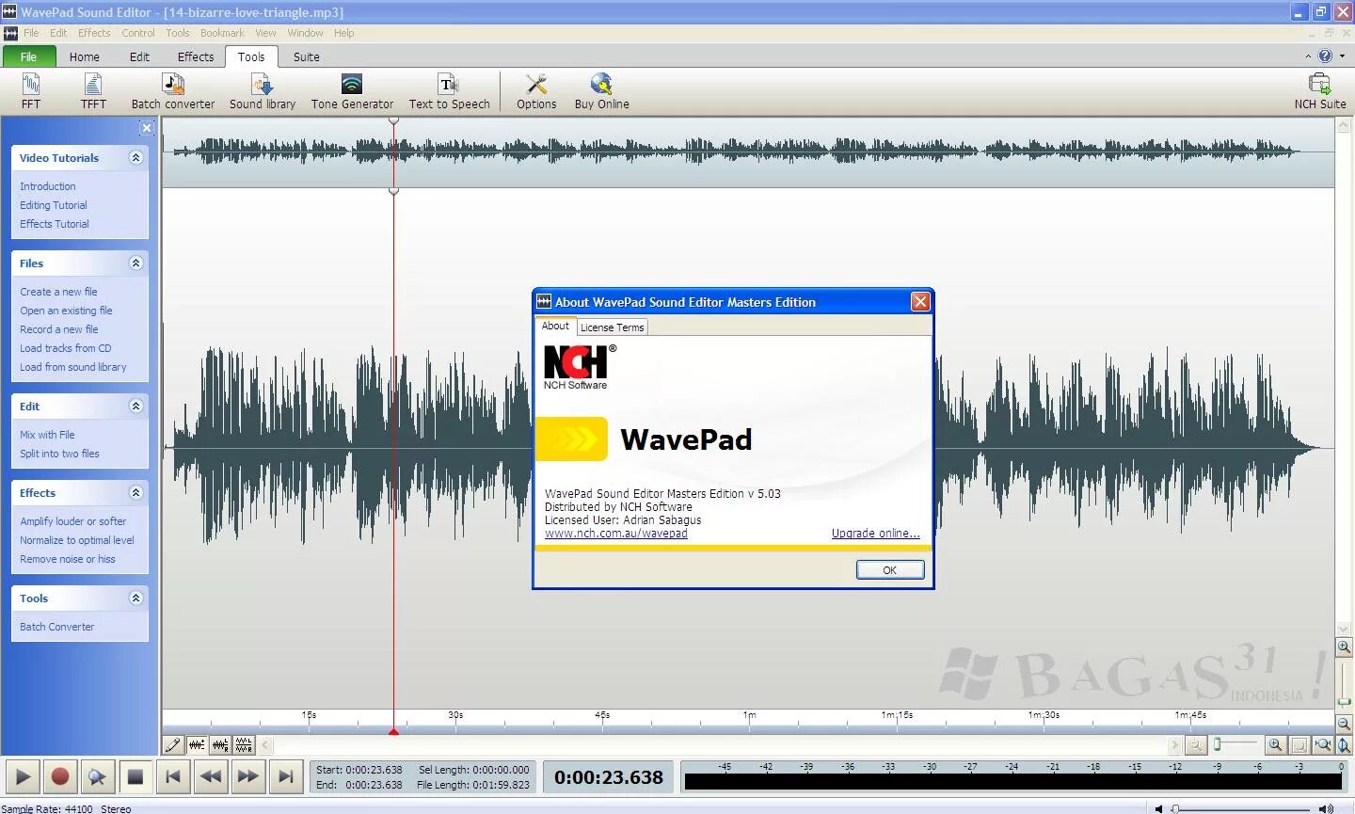This screenshot has width=1355, height=814.
Task: Collapse the Edit sidebar section
Action: pyautogui.click(x=135, y=407)
